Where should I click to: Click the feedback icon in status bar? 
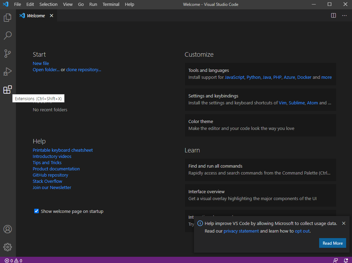335,261
